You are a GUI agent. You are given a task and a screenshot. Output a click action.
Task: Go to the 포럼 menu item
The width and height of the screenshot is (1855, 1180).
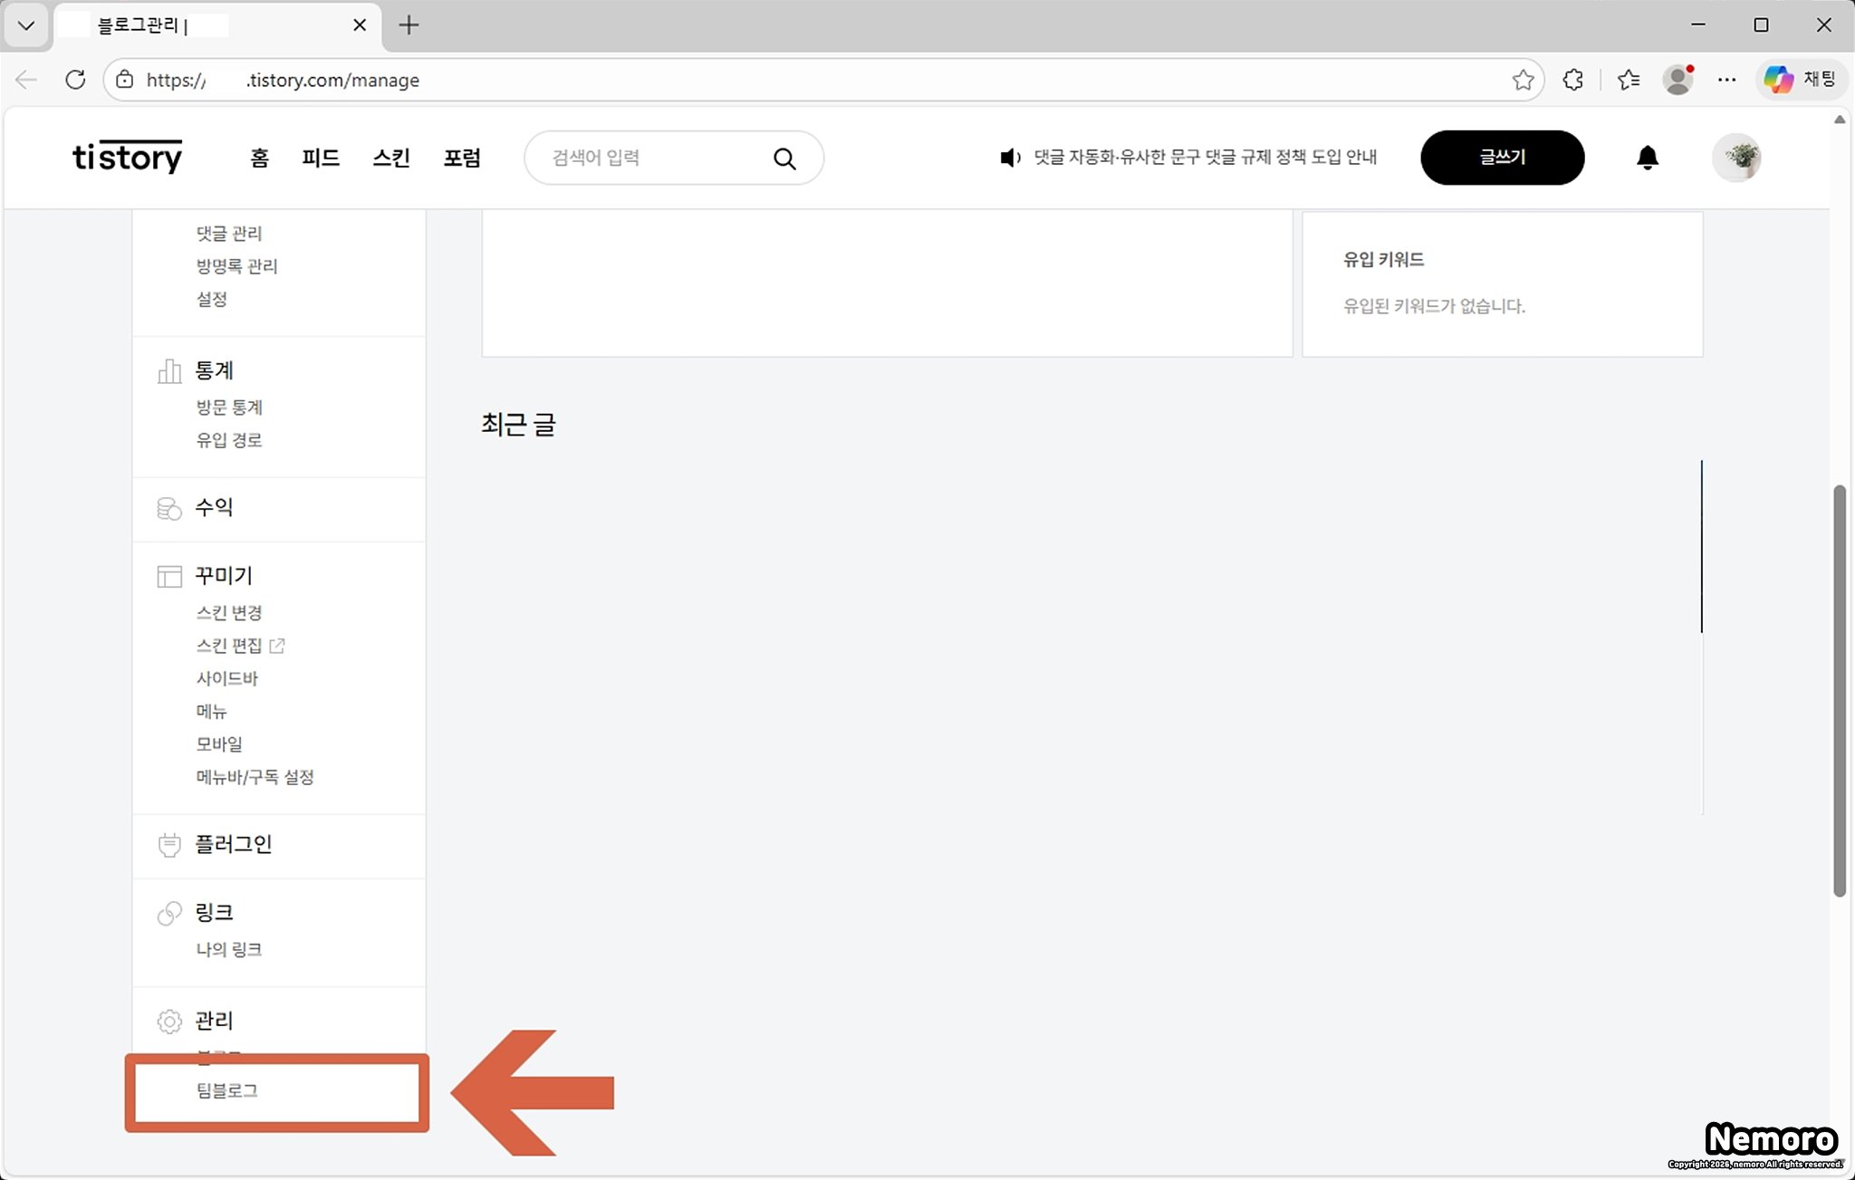click(x=462, y=158)
